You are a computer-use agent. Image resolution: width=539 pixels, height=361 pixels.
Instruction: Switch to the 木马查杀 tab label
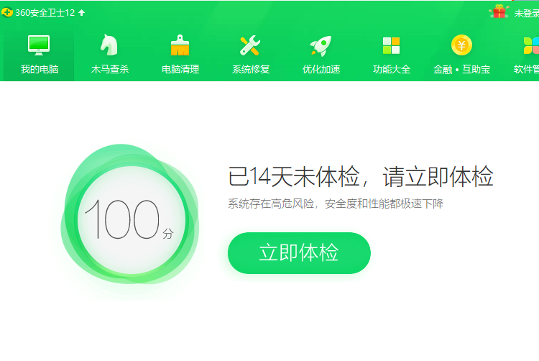(x=109, y=70)
